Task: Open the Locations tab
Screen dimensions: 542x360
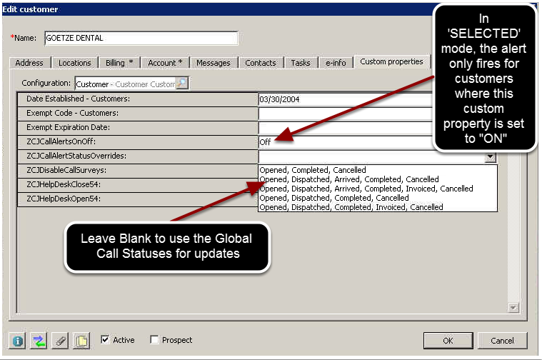Action: pos(75,63)
